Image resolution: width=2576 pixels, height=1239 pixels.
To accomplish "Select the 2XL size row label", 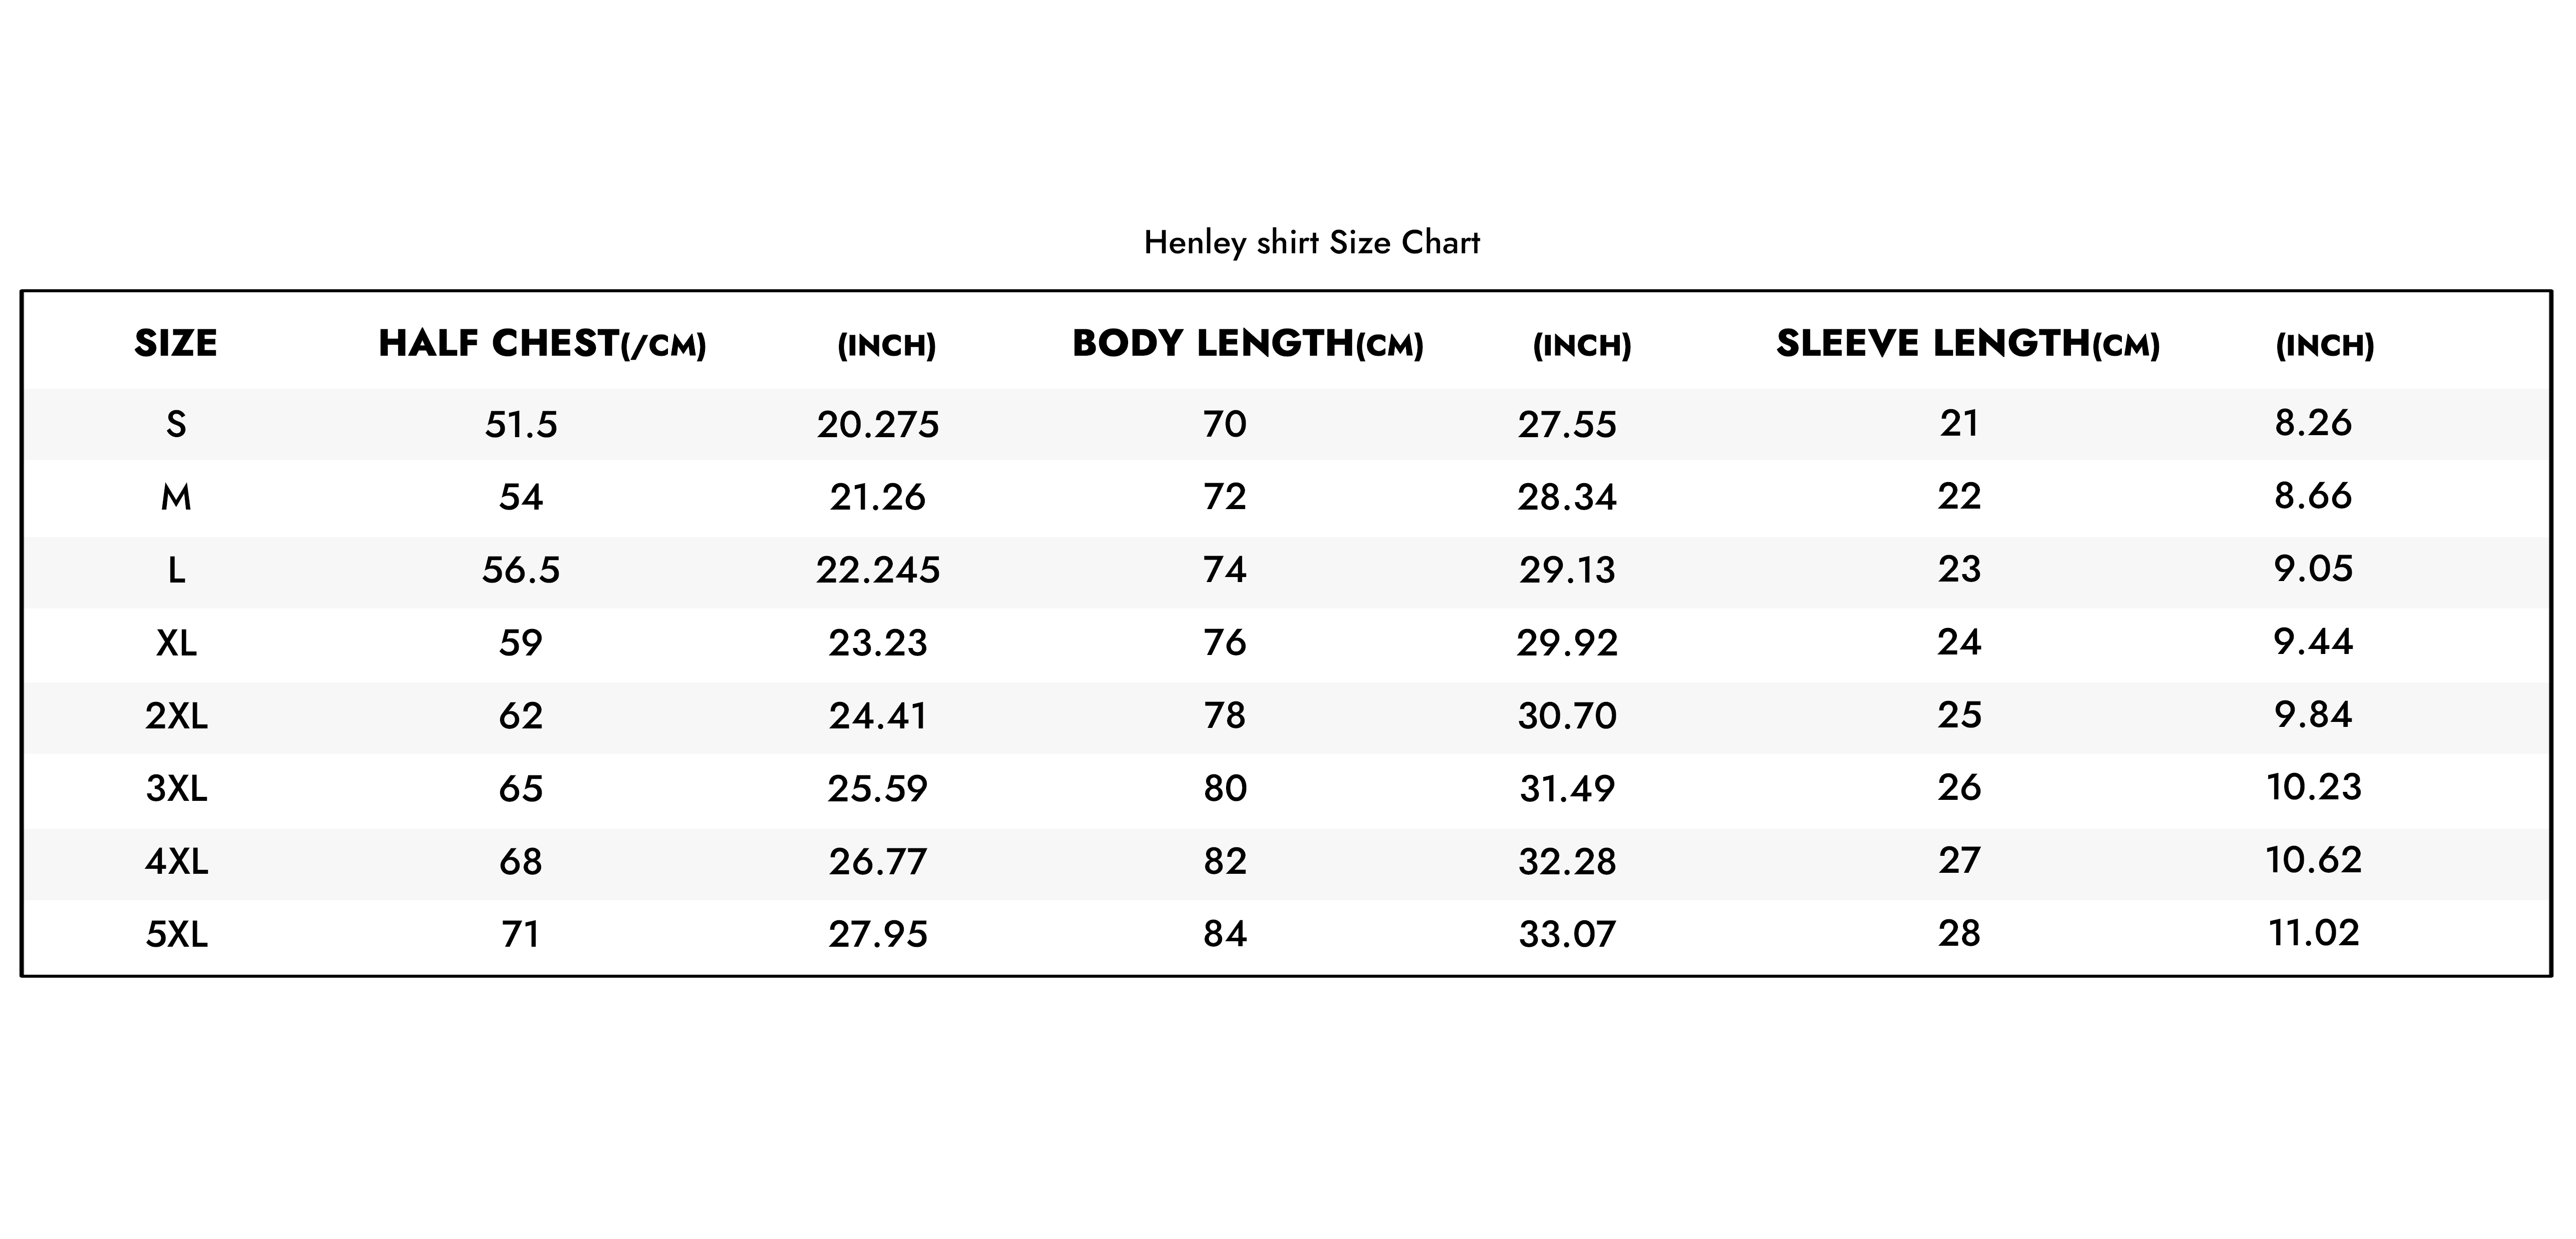I will coord(176,716).
